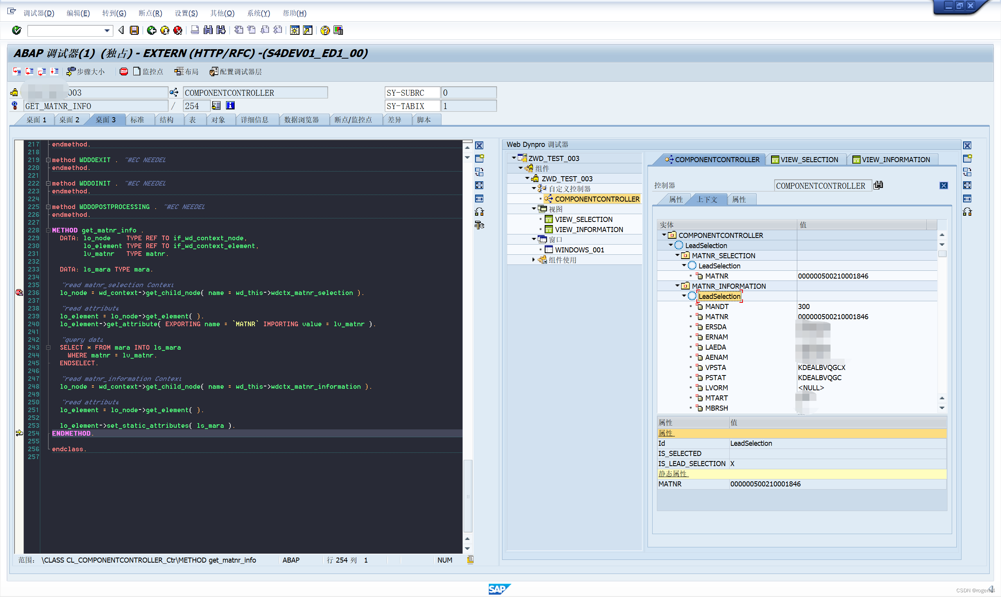1001x597 pixels.
Task: Collapse the 组件 component node
Action: point(520,168)
